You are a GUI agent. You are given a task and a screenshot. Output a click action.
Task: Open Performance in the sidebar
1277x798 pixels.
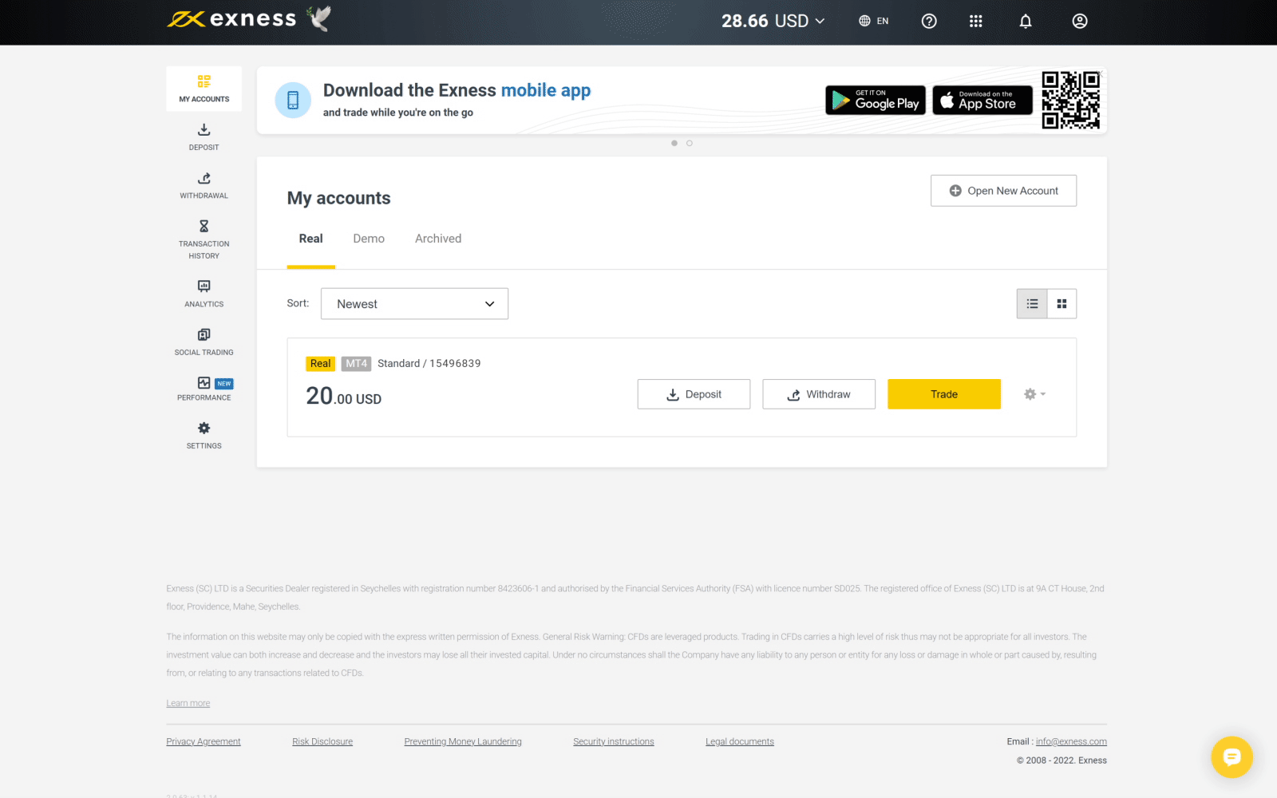coord(204,389)
